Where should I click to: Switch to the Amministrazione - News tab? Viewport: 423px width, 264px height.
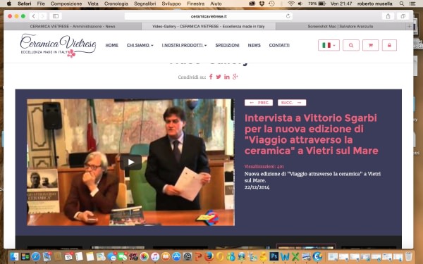73,27
